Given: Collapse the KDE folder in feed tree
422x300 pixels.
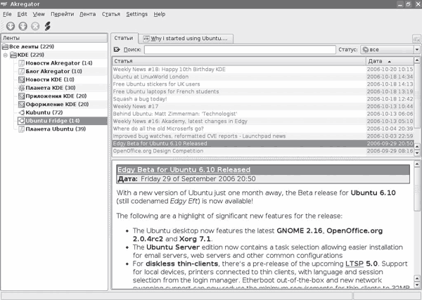Looking at the screenshot, I should tap(6, 55).
